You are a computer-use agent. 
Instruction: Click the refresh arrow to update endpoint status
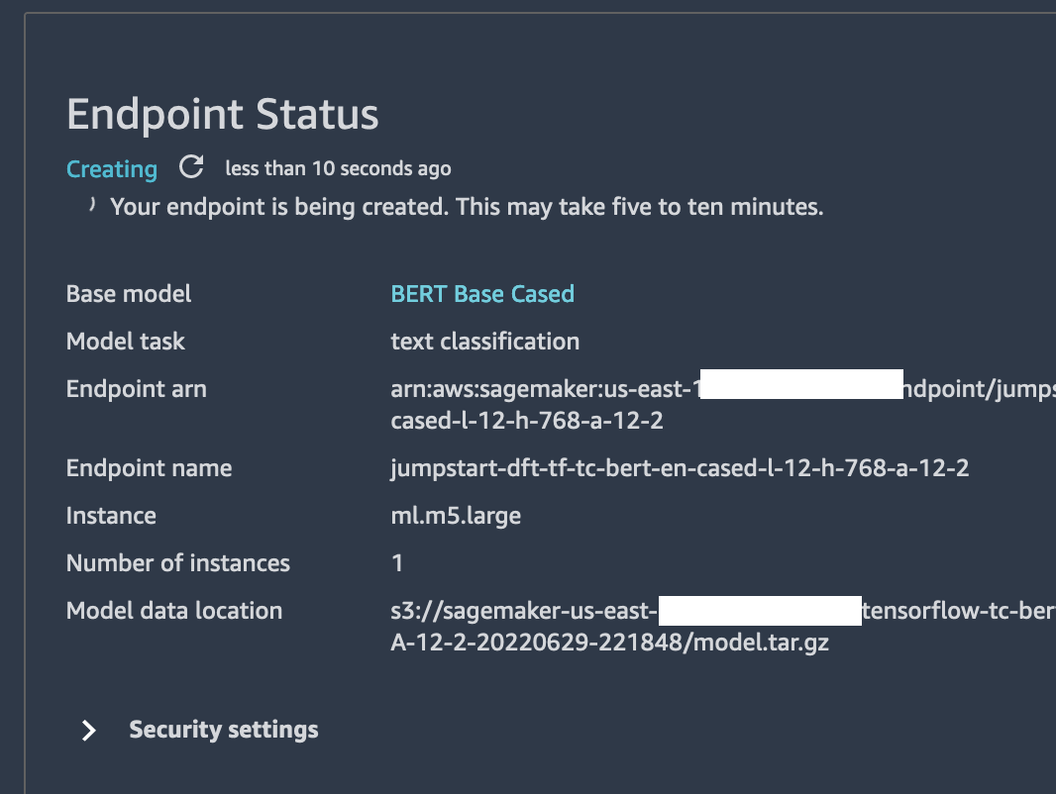(x=191, y=167)
